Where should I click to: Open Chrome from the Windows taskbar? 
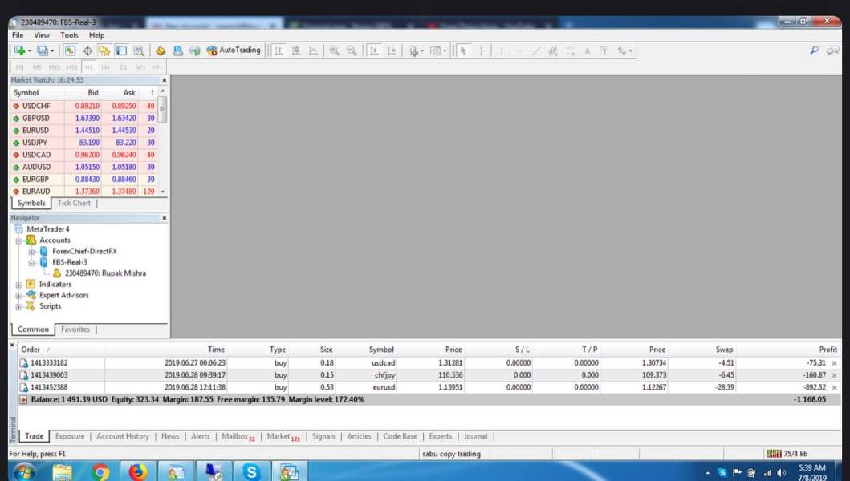(101, 472)
